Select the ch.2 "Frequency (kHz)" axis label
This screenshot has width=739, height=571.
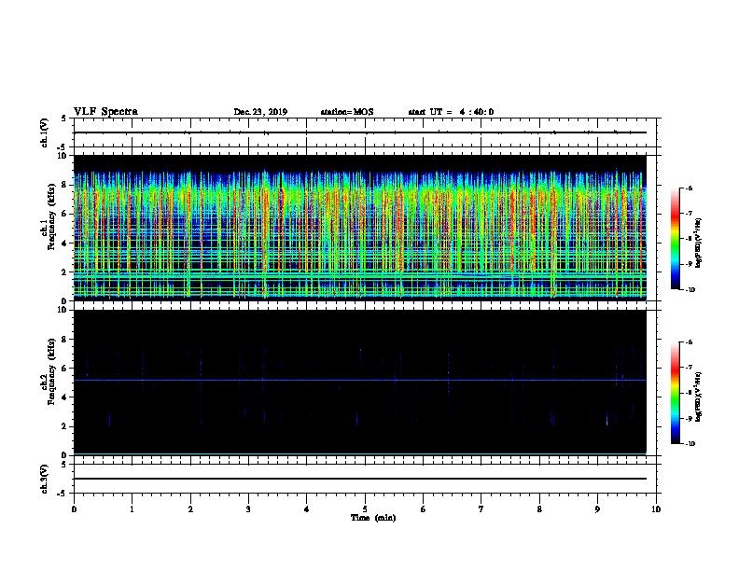pos(51,371)
